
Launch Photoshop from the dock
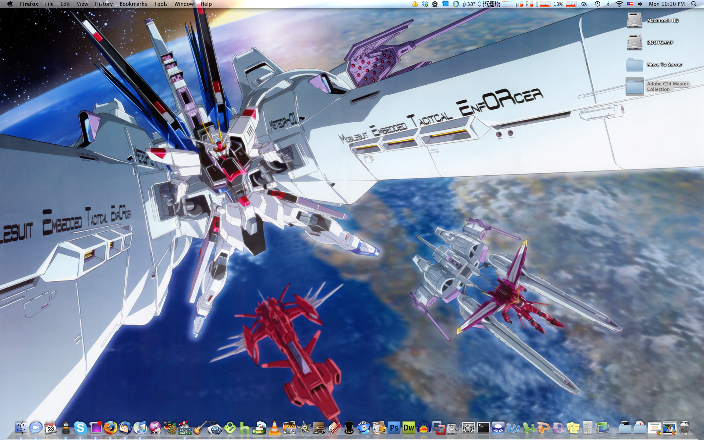pyautogui.click(x=394, y=428)
